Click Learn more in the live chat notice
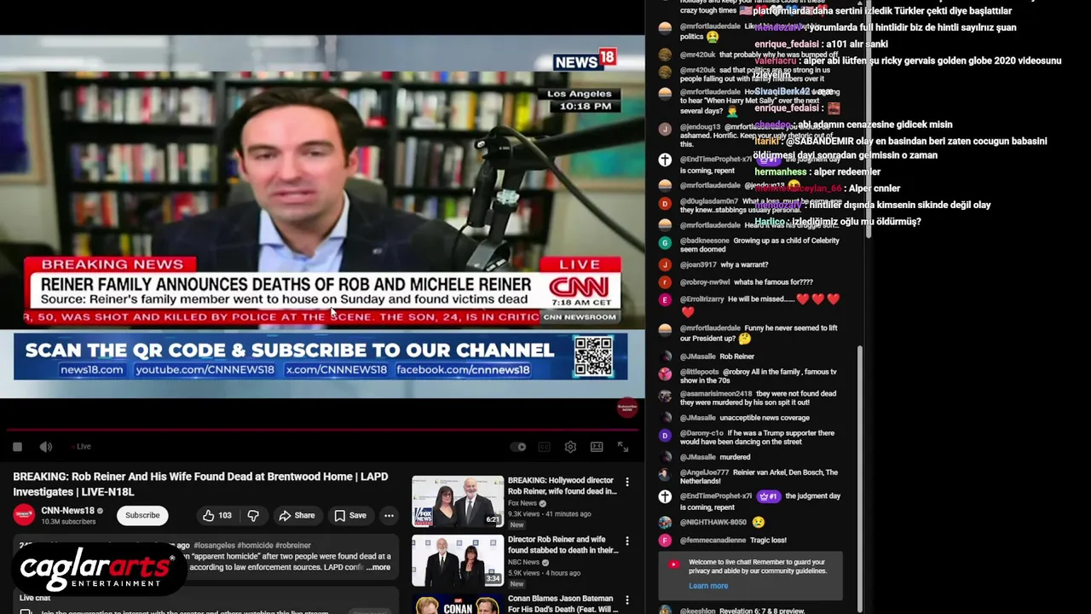Screen dimensions: 1091x614 click(x=708, y=586)
